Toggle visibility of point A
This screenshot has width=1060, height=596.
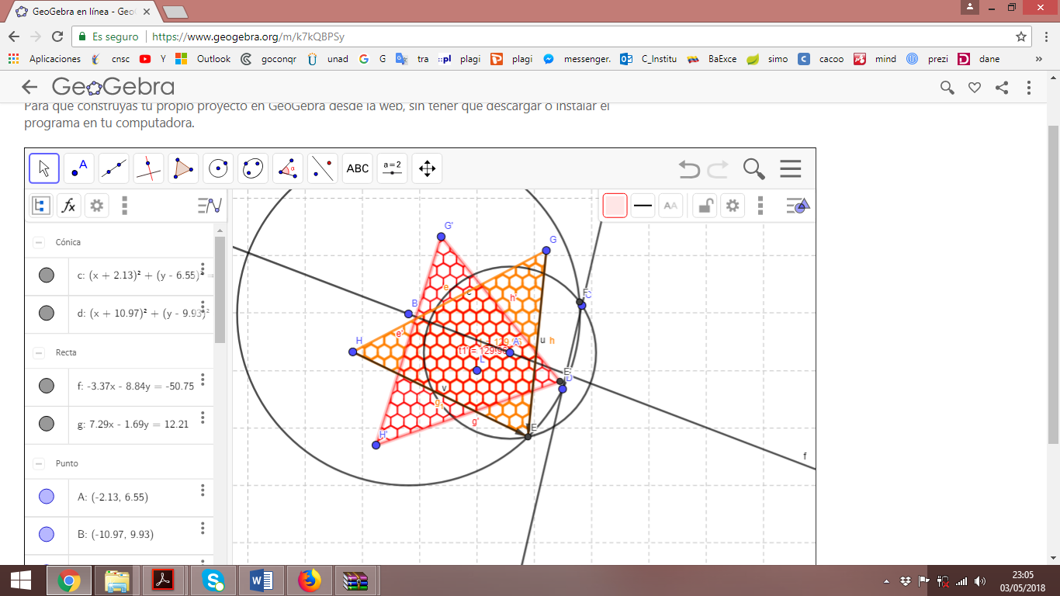(47, 497)
